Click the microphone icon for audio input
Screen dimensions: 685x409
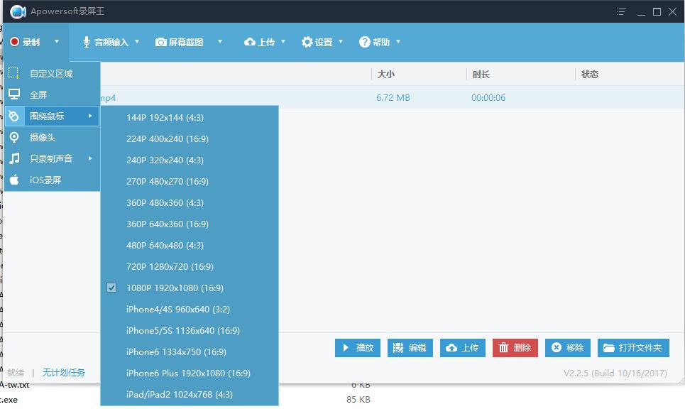[86, 42]
